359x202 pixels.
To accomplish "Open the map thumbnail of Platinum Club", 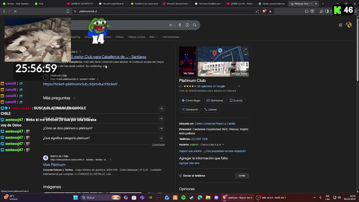I will click(x=223, y=54).
